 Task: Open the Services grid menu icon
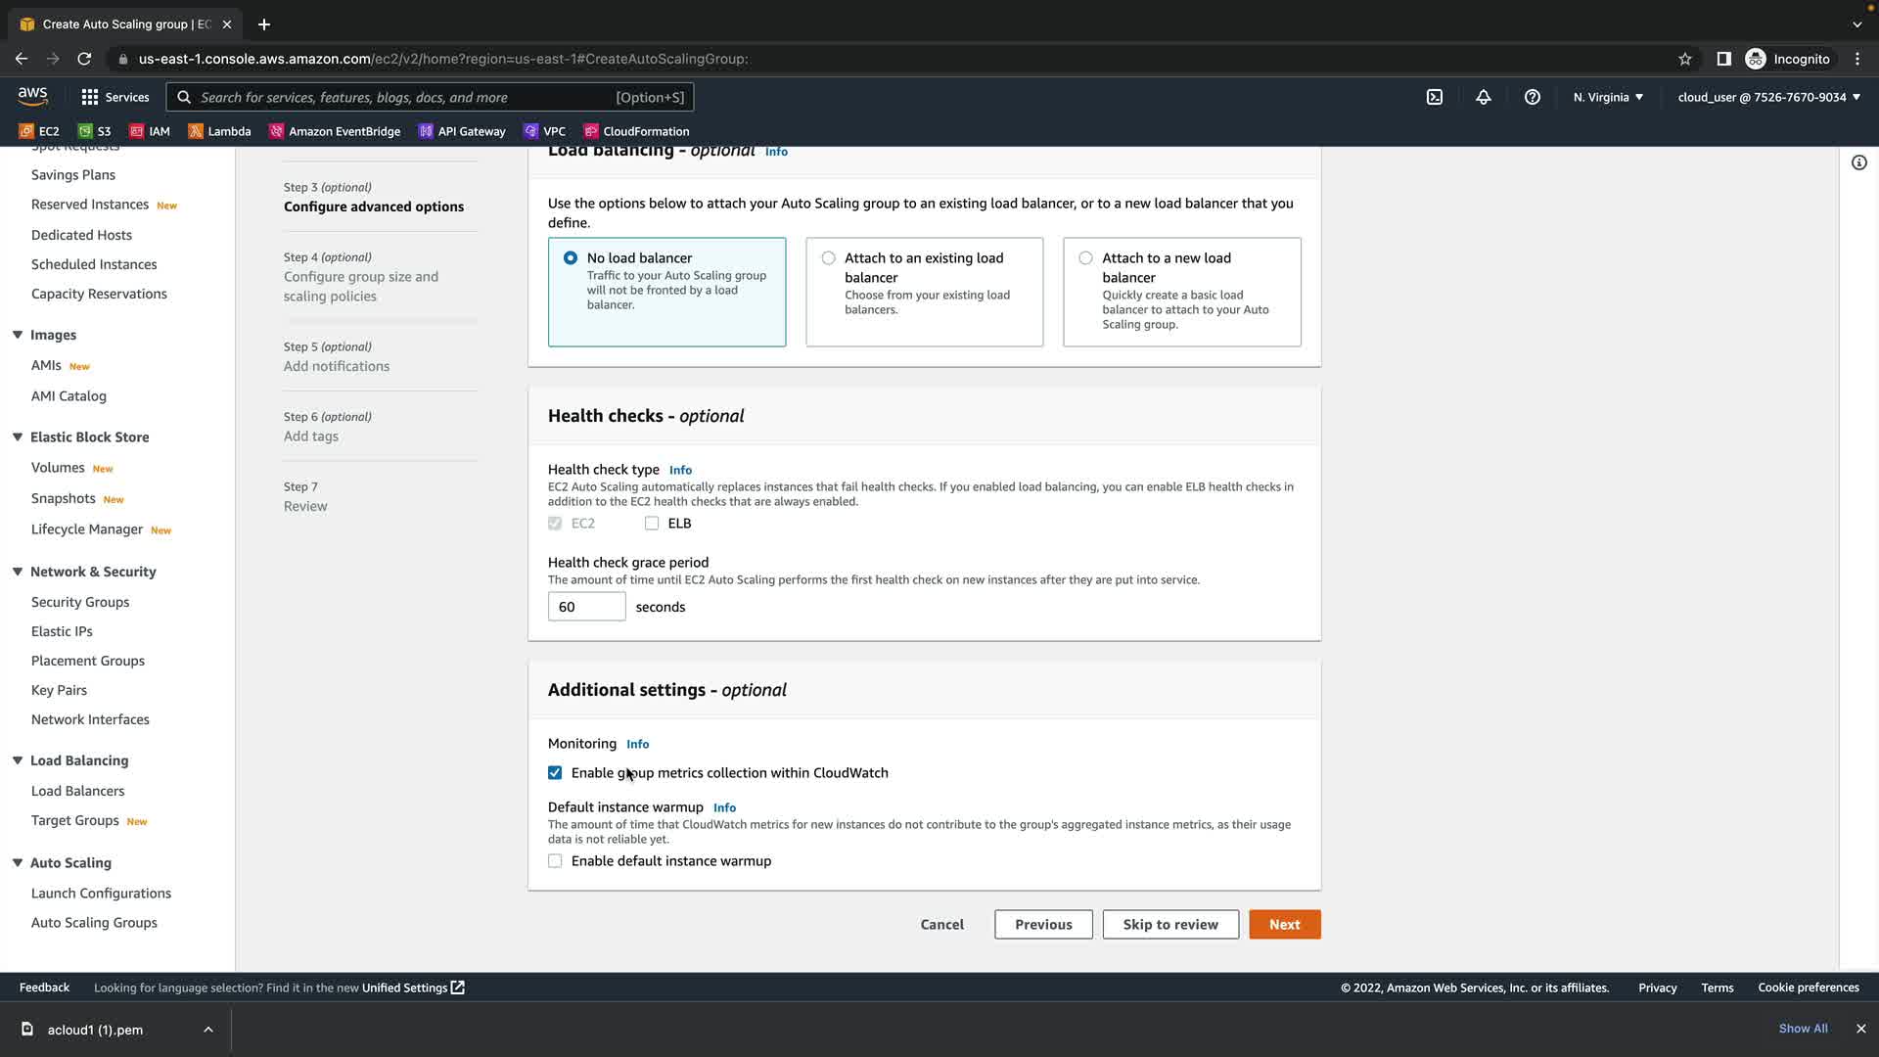(90, 97)
